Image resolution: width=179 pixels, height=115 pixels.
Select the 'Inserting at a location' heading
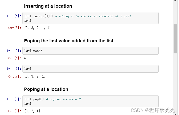click(x=48, y=6)
